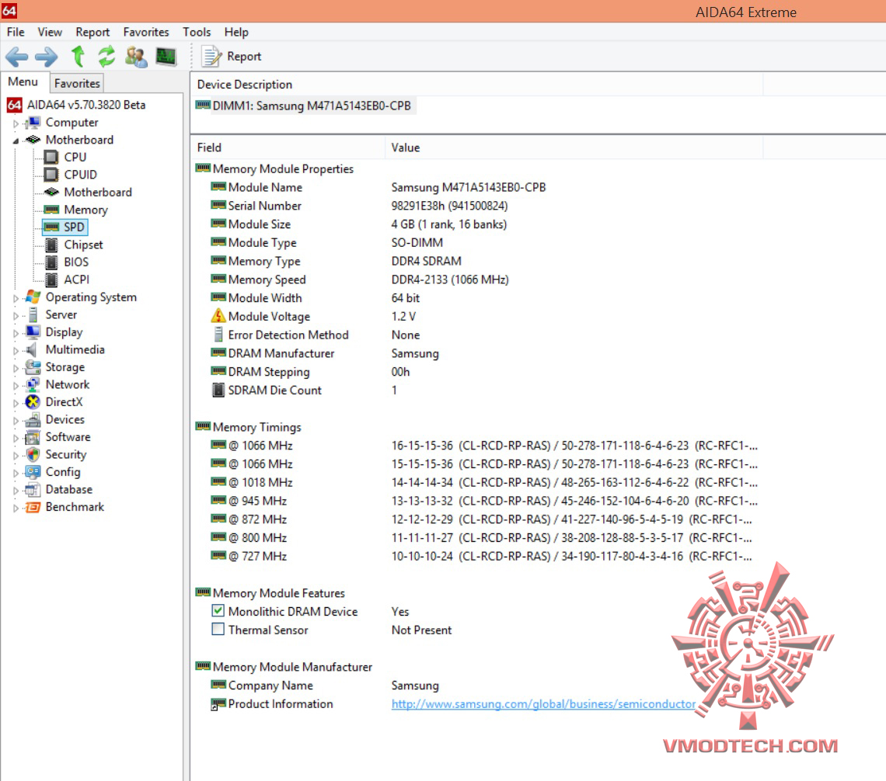Click the DirectX yellow X icon
This screenshot has height=781, width=886.
pyautogui.click(x=33, y=402)
